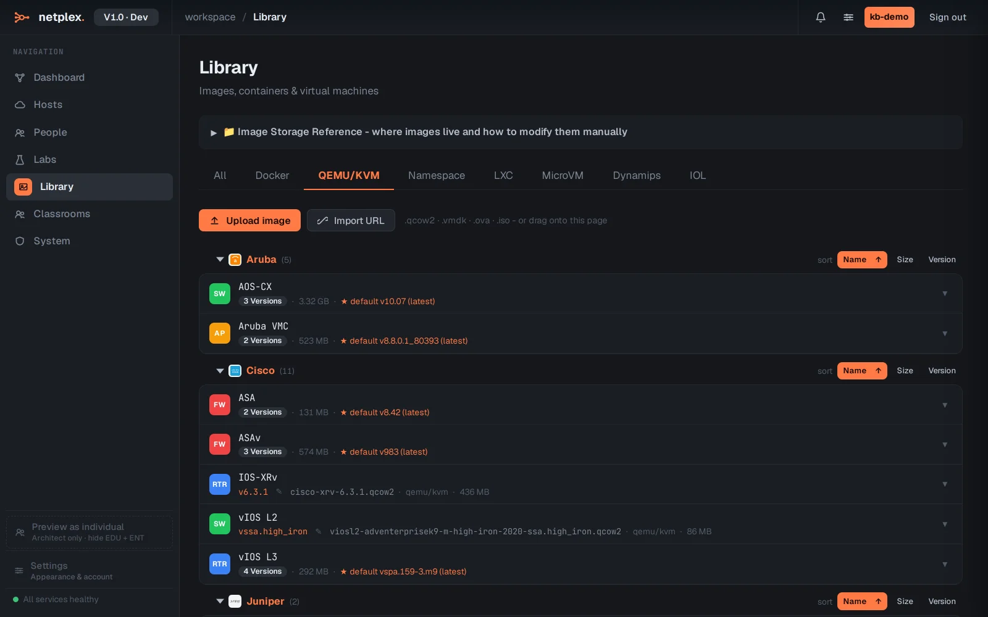
Task: Sort Cisco group by Size
Action: 905,371
